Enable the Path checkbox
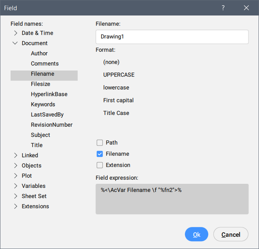259x249 pixels. point(100,143)
